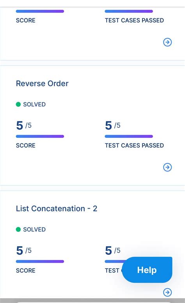Click SOLVED status label under Reverse Order

point(34,105)
